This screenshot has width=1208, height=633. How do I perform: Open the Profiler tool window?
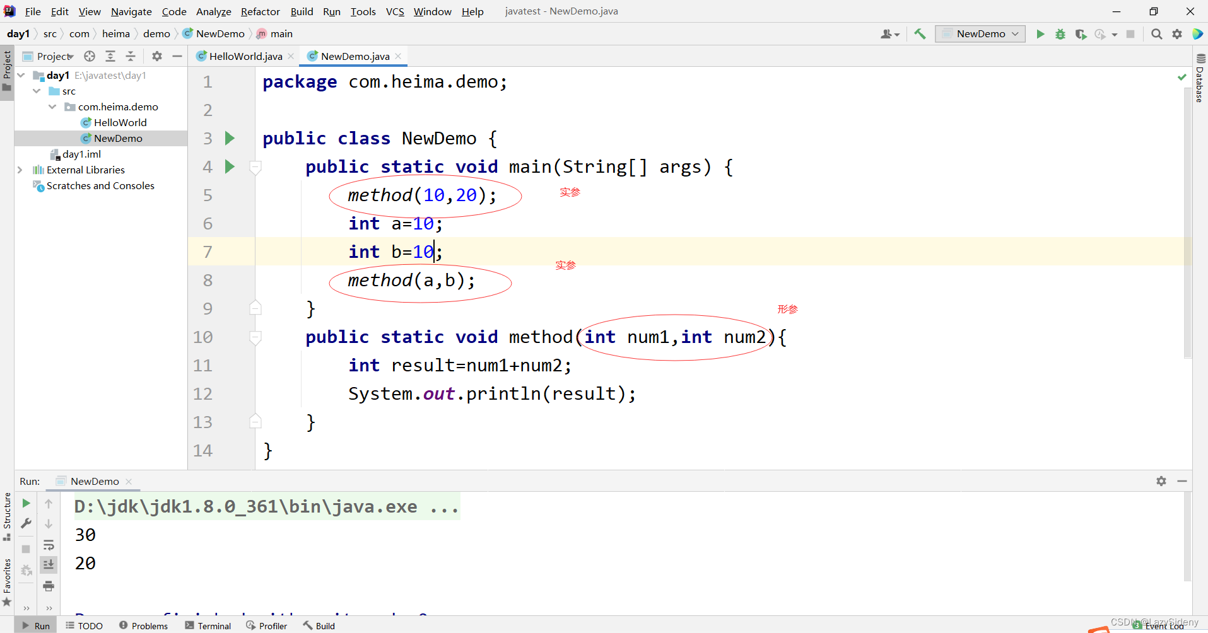coord(267,625)
